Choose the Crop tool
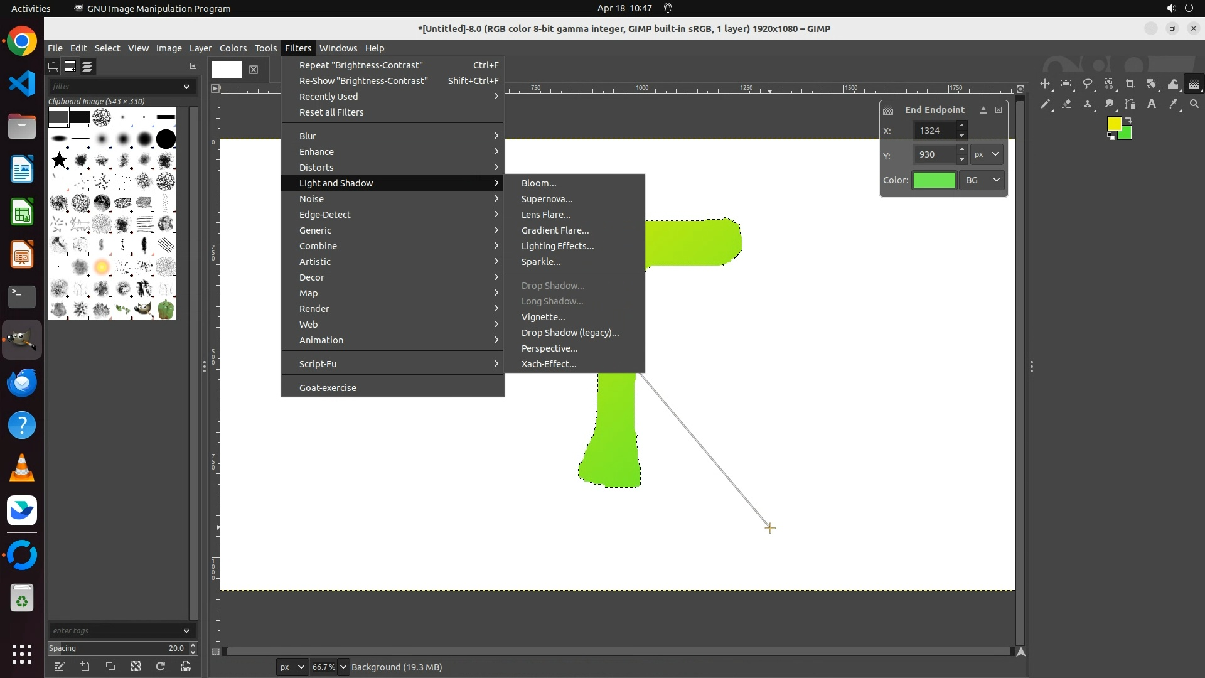Viewport: 1205px width, 678px height. coord(1130,84)
